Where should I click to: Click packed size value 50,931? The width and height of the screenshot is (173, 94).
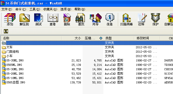pyautogui.click(x=97, y=82)
